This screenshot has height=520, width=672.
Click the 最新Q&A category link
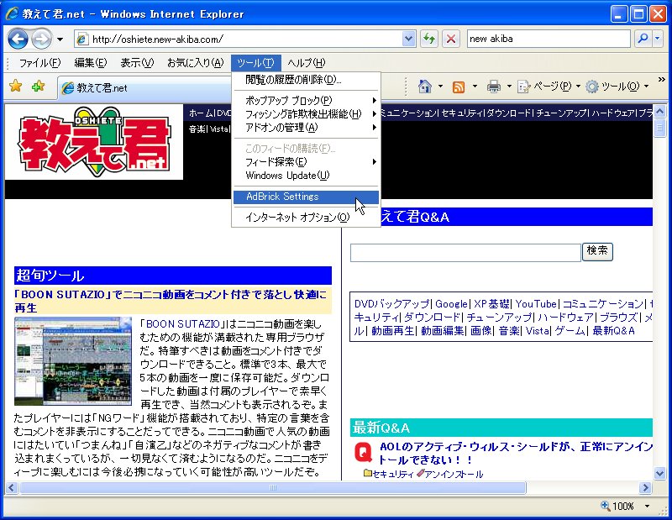click(x=613, y=331)
